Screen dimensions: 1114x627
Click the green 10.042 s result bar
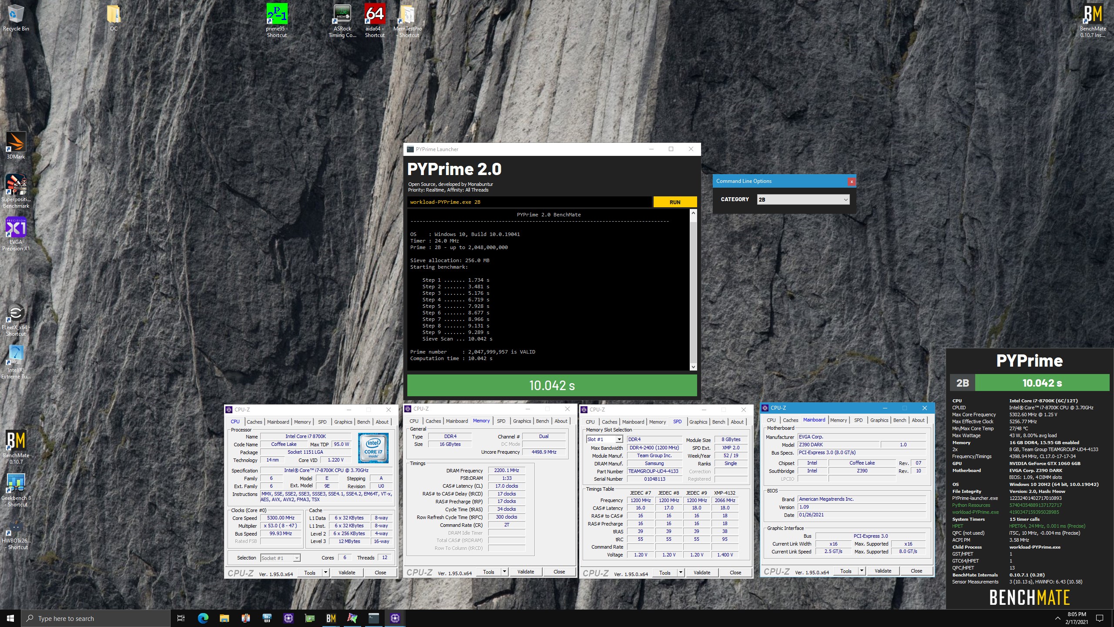point(552,385)
